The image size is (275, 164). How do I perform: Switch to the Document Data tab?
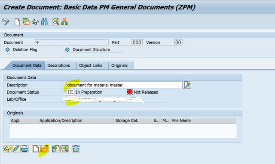[x=27, y=66]
